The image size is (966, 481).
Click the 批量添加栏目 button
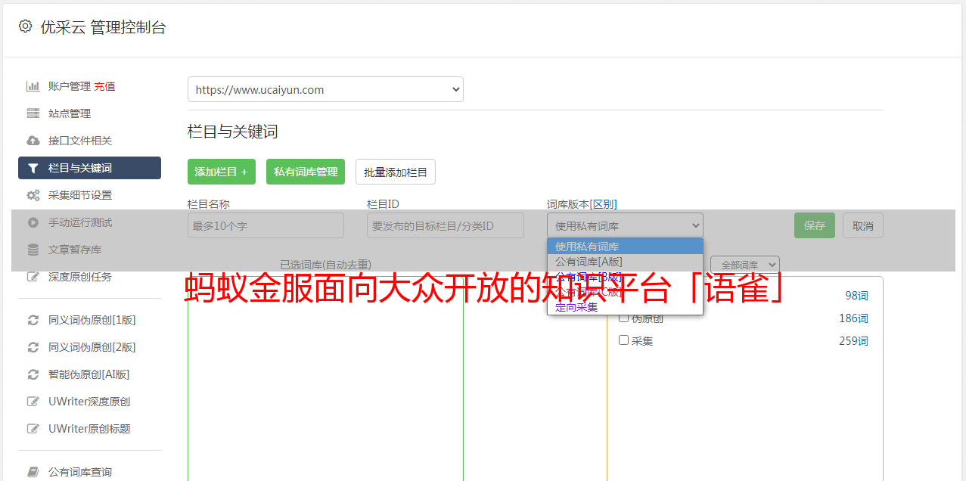(x=396, y=172)
